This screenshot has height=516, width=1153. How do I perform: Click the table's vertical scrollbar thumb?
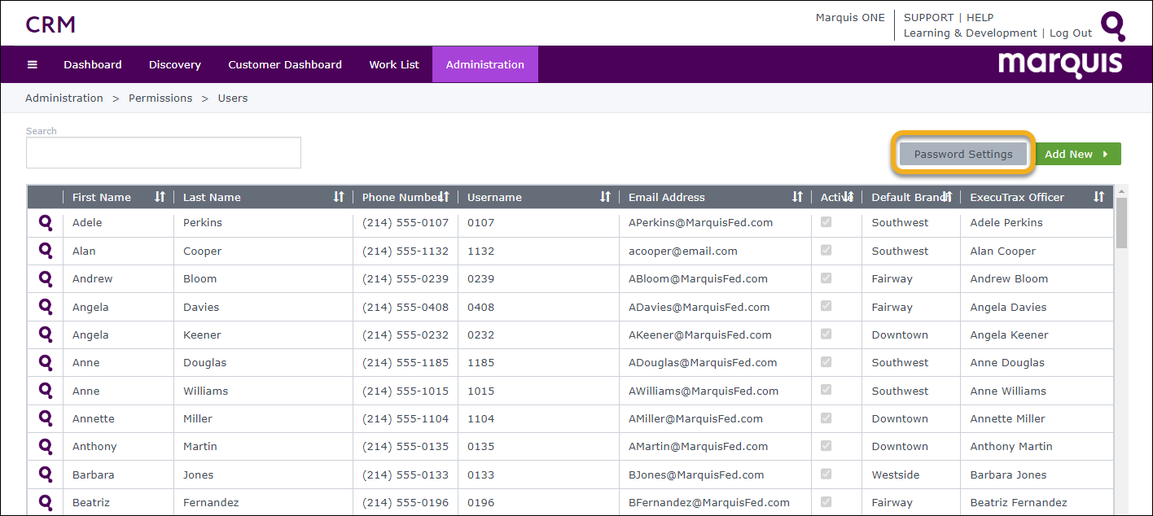[x=1121, y=222]
